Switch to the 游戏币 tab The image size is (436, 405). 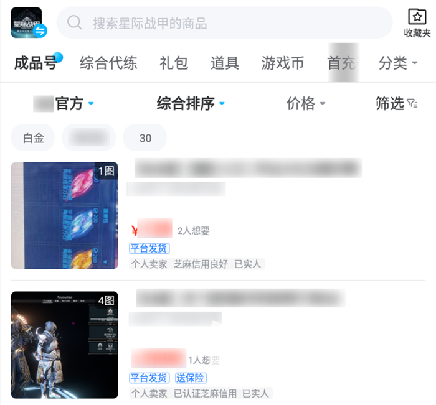(x=283, y=63)
